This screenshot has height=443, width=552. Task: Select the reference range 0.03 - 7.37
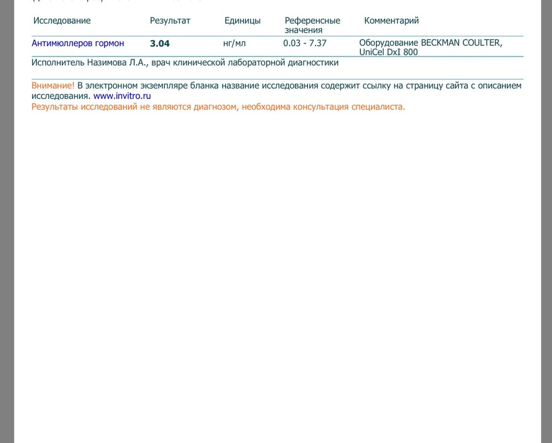coord(305,43)
